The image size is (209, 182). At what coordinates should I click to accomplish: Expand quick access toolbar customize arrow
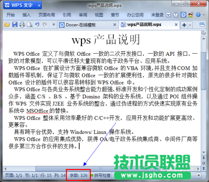click(54, 25)
